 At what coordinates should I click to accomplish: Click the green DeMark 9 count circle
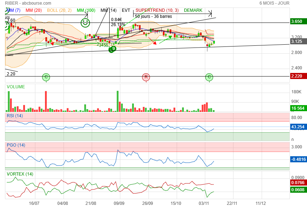point(114,49)
